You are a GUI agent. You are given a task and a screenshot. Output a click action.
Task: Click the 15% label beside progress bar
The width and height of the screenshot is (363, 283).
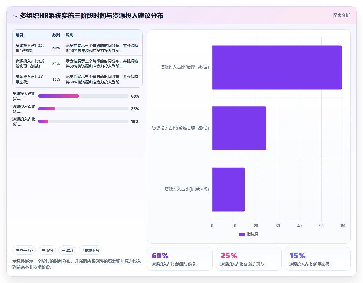tap(135, 121)
